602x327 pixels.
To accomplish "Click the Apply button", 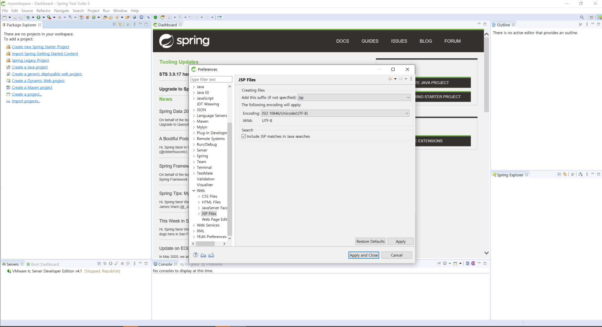I will click(400, 241).
